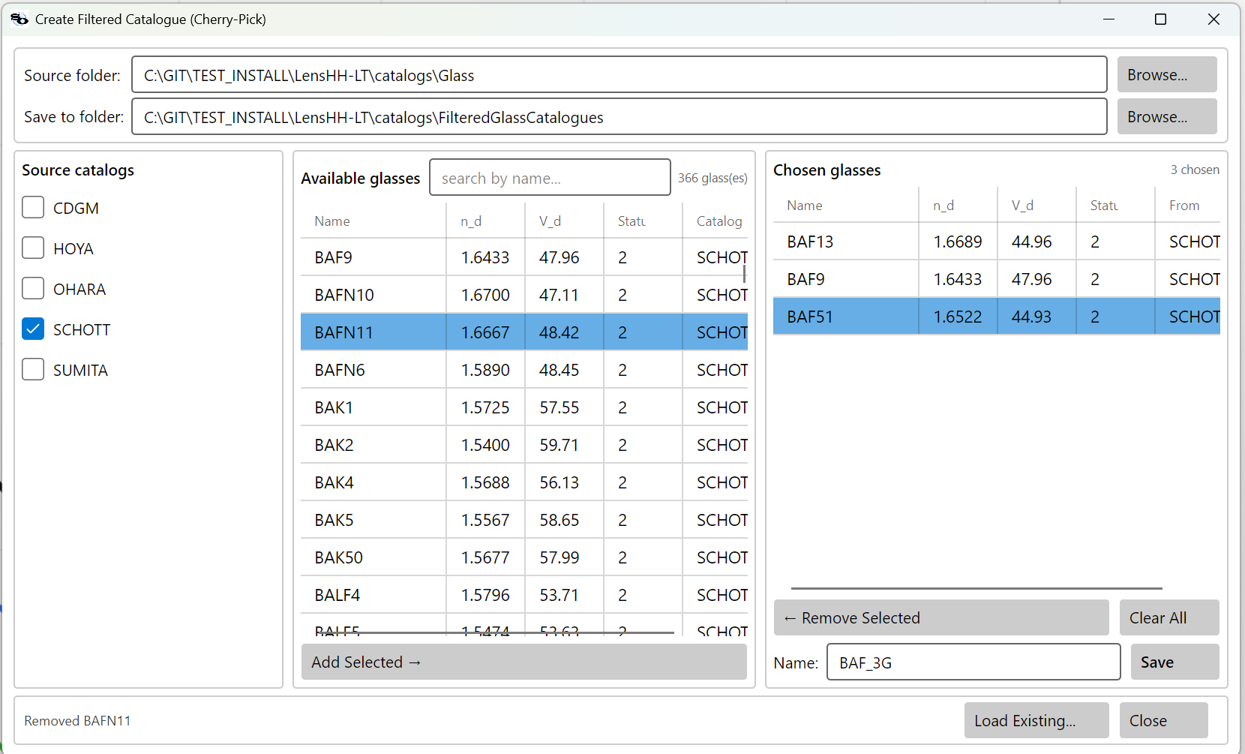1245x754 pixels.
Task: Sort chosen glasses by Name header
Action: pos(846,205)
